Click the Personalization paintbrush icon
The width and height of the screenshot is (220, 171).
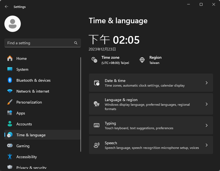(10, 102)
